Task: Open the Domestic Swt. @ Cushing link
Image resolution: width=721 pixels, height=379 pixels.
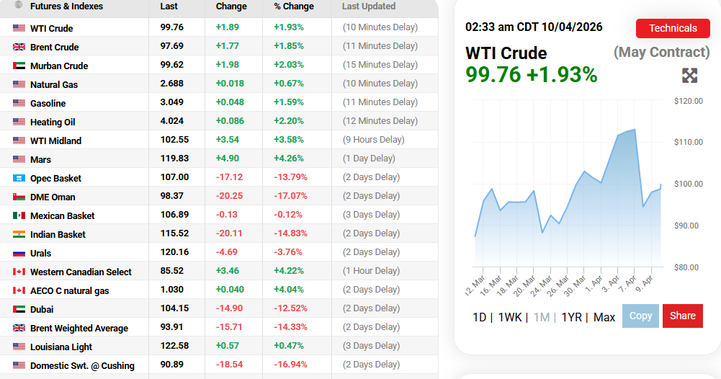Action: (x=82, y=365)
